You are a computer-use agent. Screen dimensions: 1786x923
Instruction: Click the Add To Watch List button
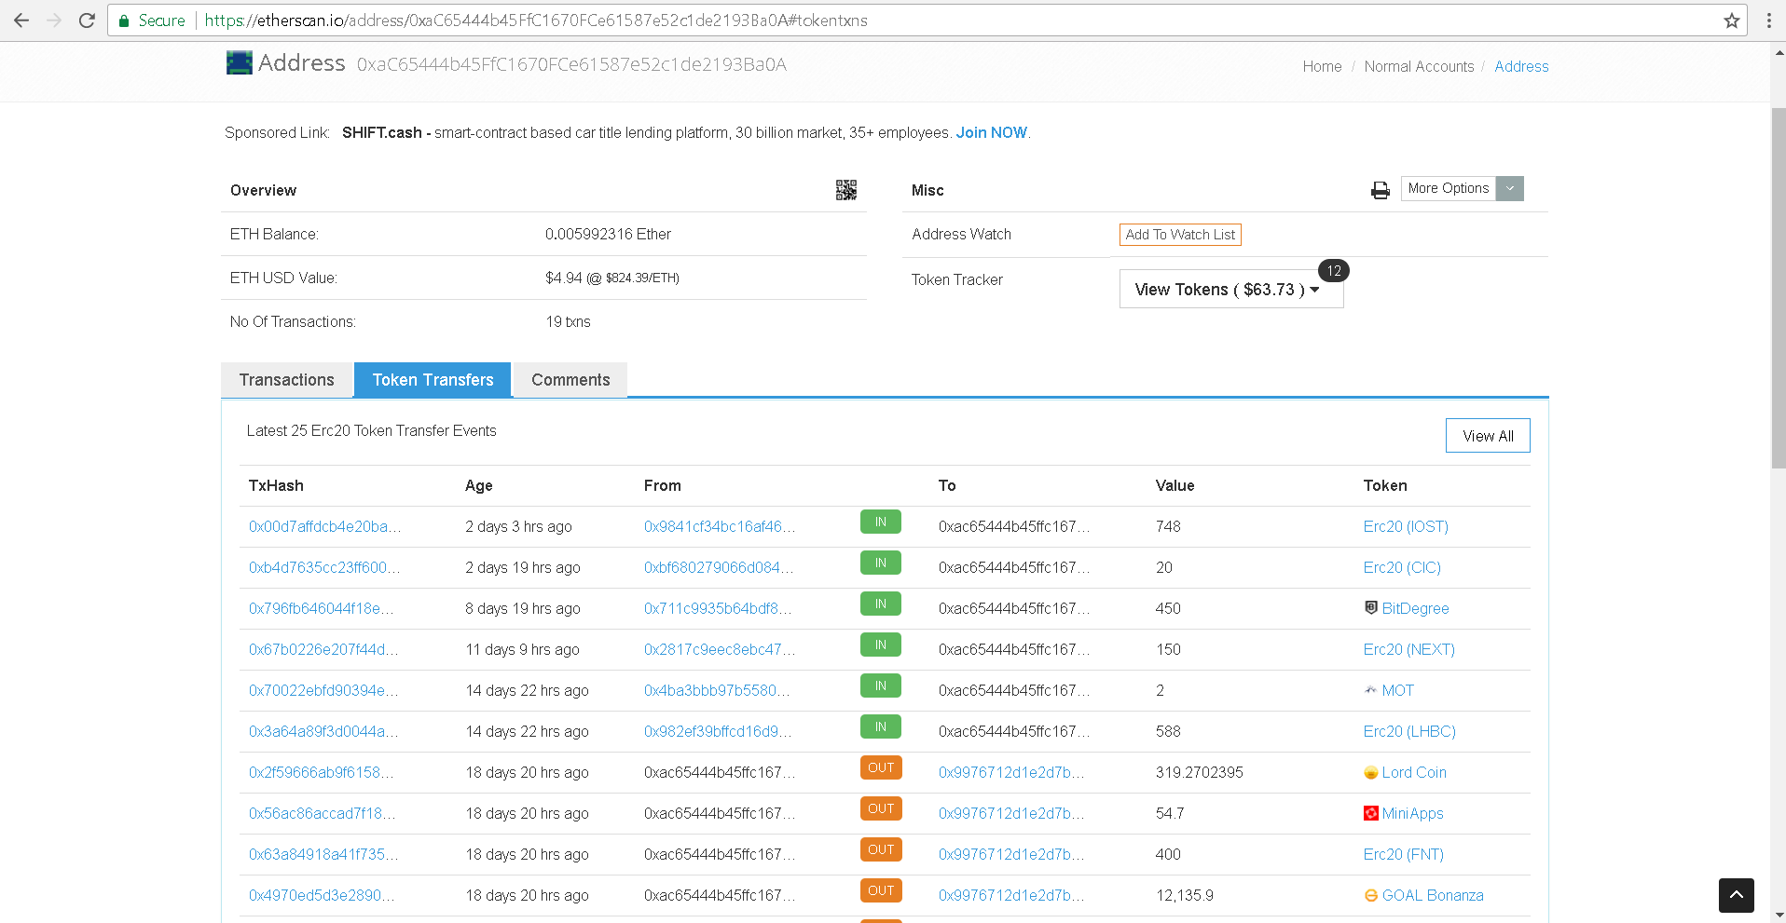click(1180, 235)
